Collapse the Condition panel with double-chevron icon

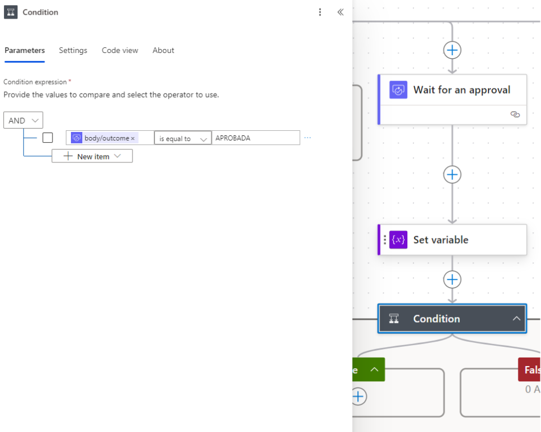340,12
